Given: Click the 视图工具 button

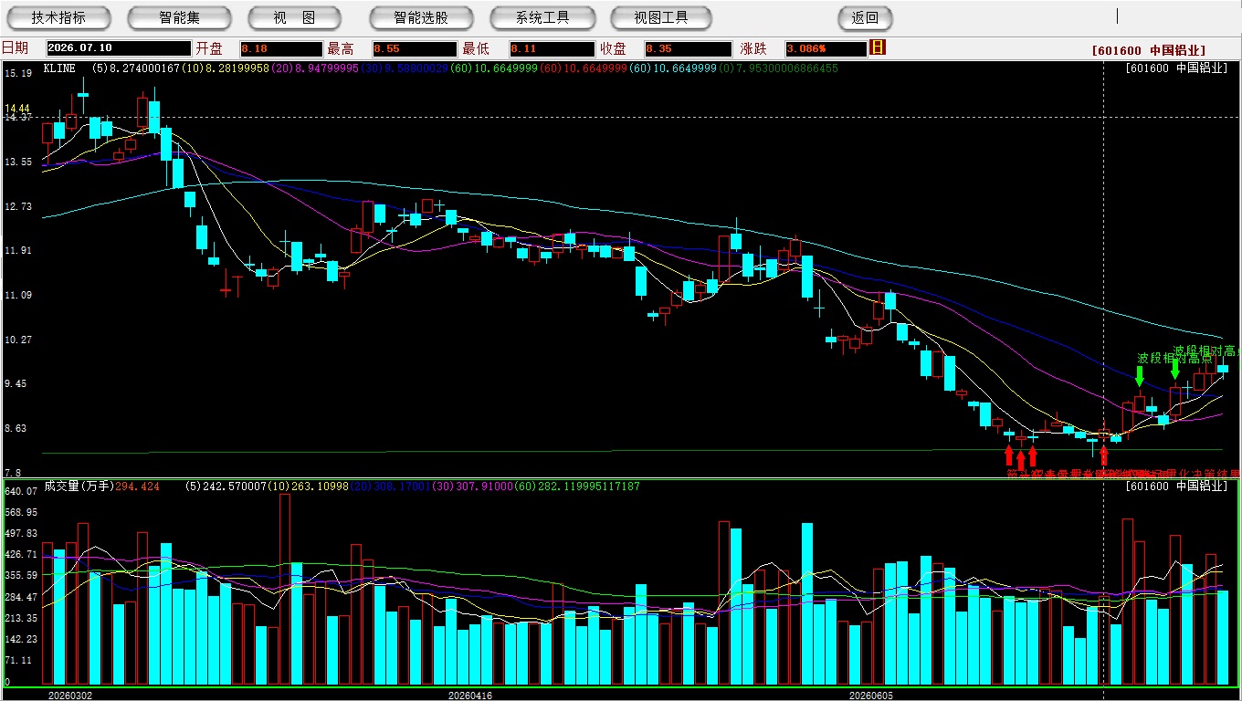Looking at the screenshot, I should click(661, 17).
